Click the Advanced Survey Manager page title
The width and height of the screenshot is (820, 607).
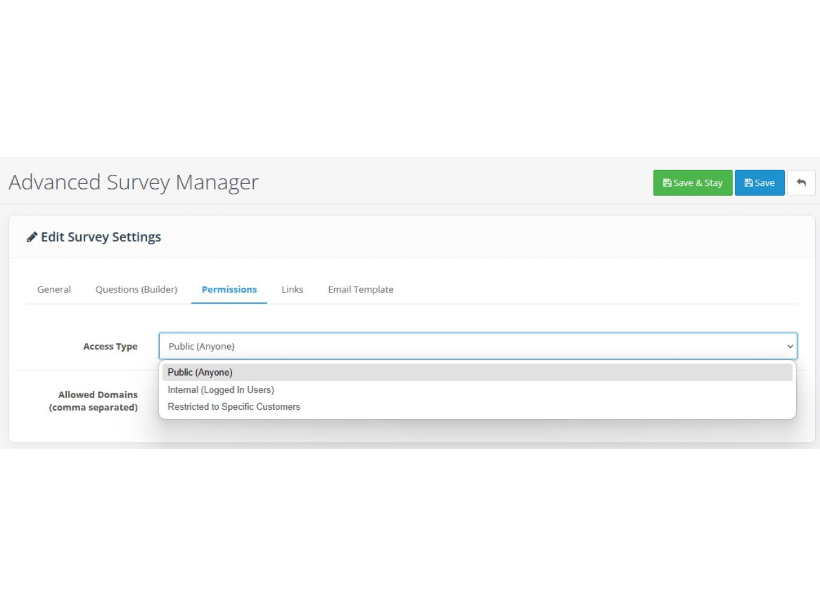point(134,182)
